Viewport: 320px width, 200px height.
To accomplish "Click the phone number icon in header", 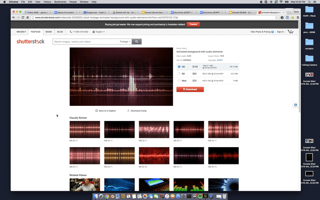I will (71, 32).
